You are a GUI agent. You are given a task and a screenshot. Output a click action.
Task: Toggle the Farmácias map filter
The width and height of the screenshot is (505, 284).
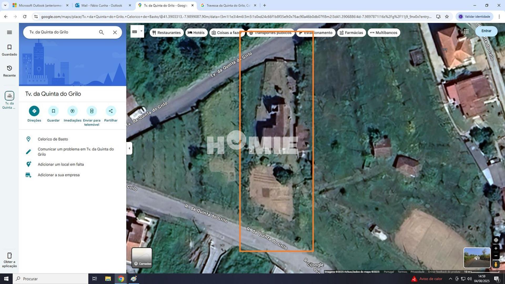(352, 33)
